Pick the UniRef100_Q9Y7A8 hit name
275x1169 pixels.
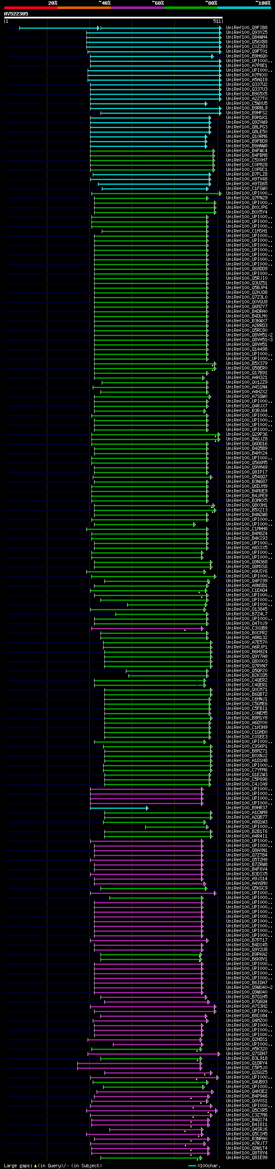tap(247, 657)
